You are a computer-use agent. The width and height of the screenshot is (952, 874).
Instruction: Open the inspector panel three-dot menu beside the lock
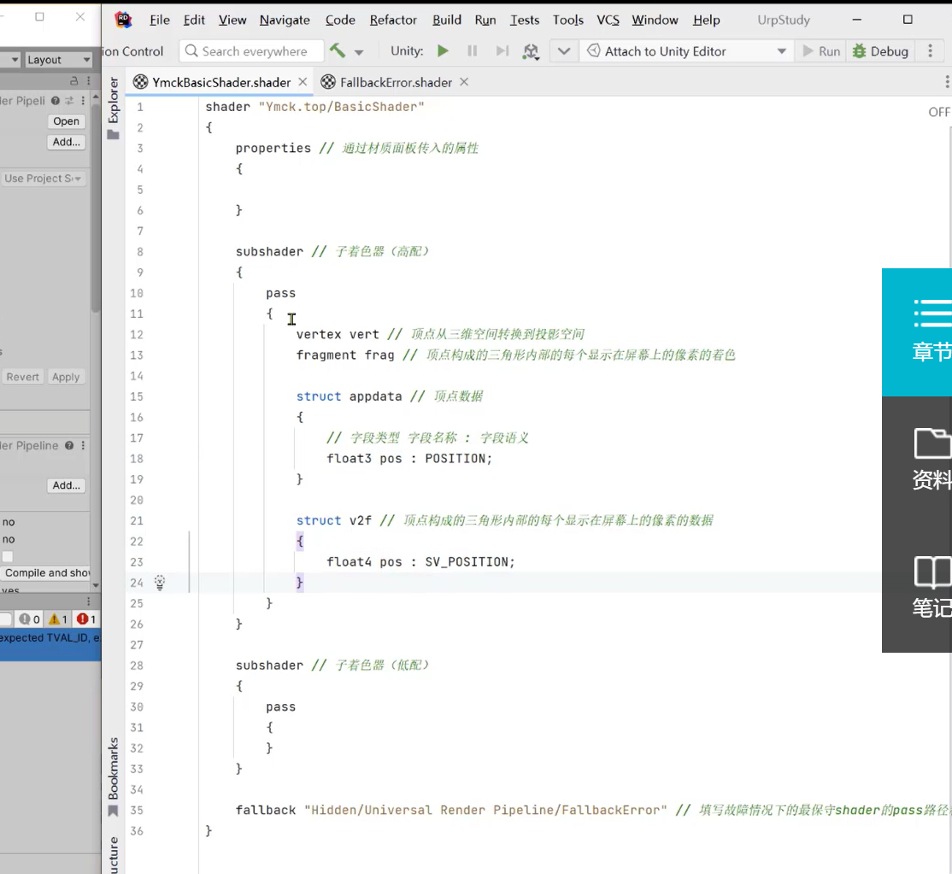(x=89, y=80)
